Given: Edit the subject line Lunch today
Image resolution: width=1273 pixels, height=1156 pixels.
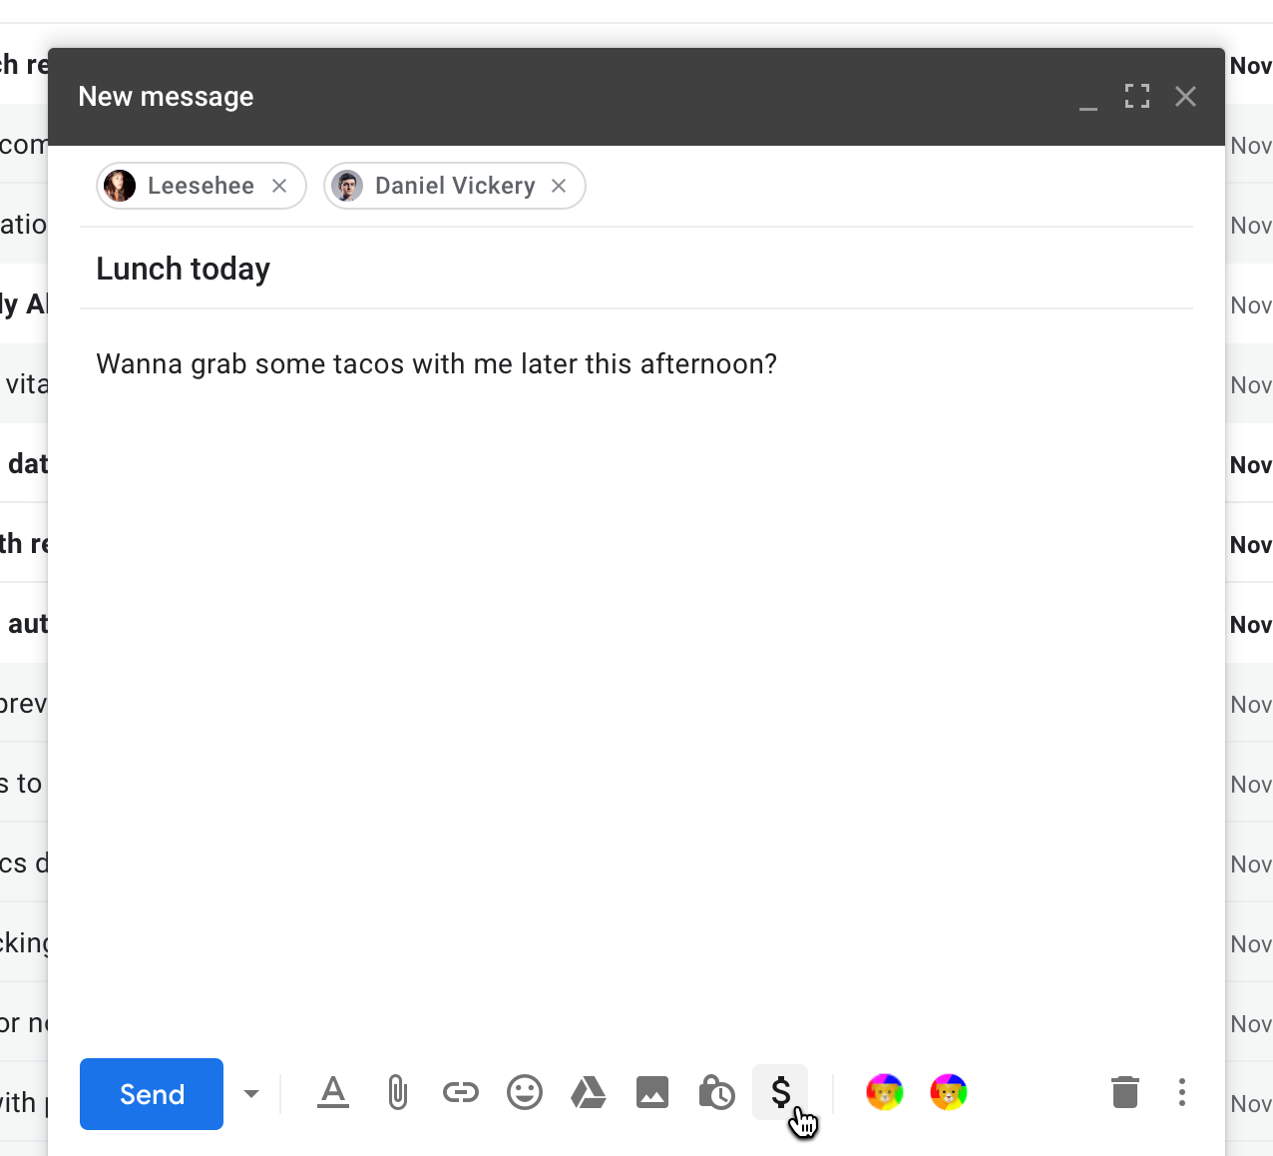Looking at the screenshot, I should (x=183, y=268).
